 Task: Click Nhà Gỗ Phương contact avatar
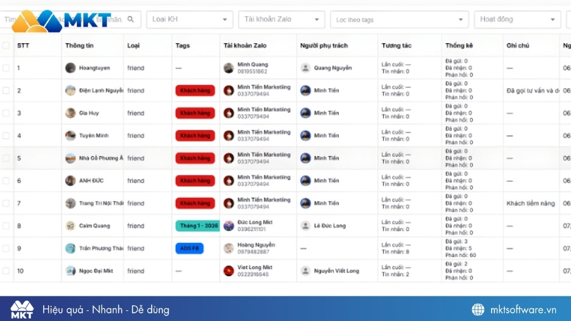coord(70,159)
